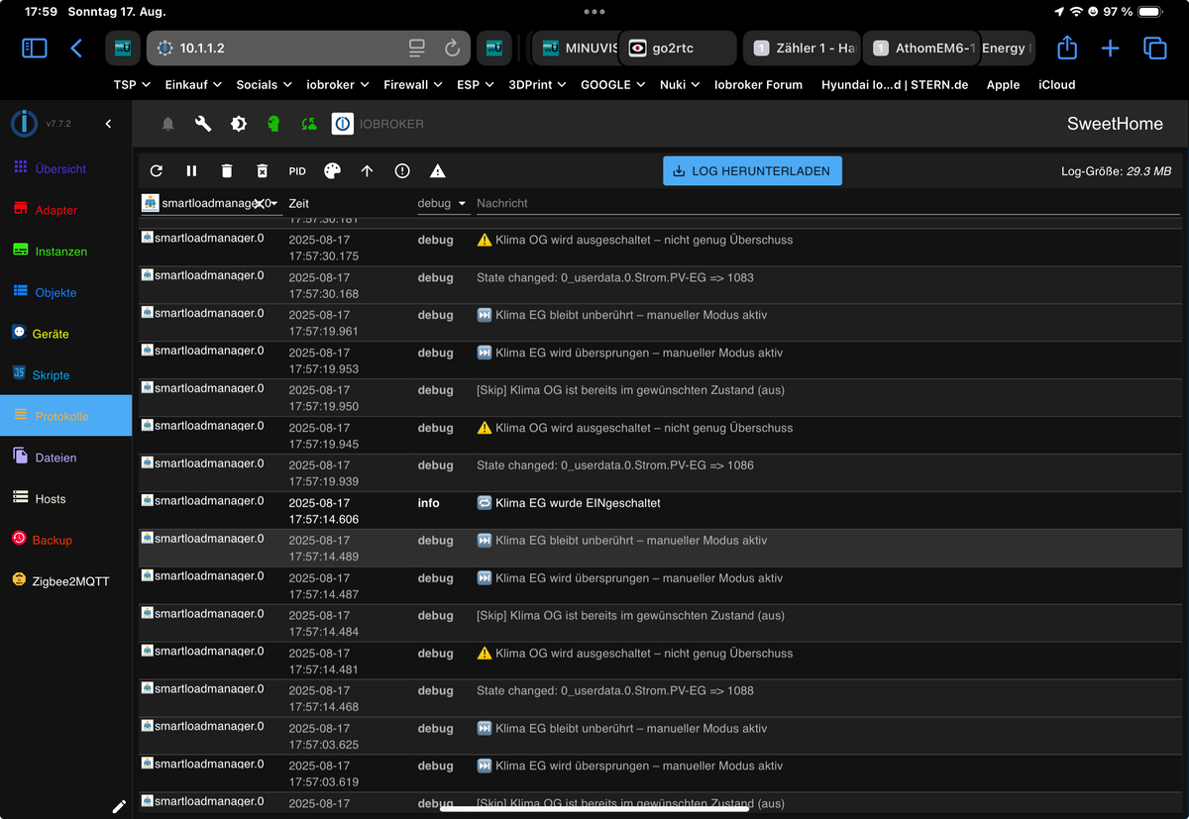1189x819 pixels.
Task: Click the ioBroker logo in sidebar
Action: click(24, 124)
